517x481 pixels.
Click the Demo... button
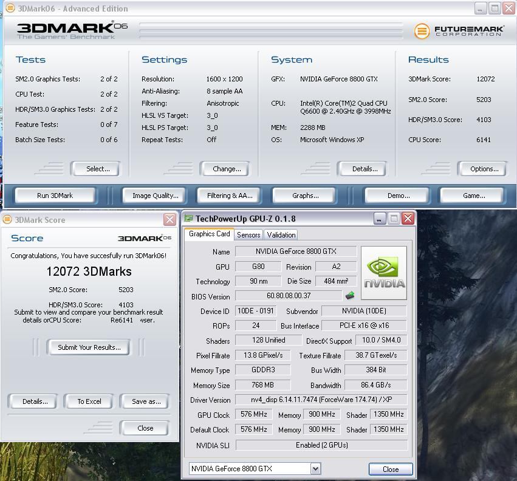click(x=397, y=196)
